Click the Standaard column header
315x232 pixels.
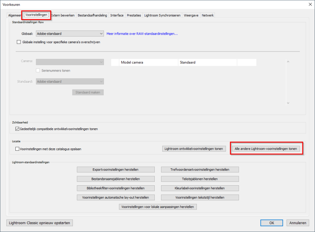tap(208, 62)
